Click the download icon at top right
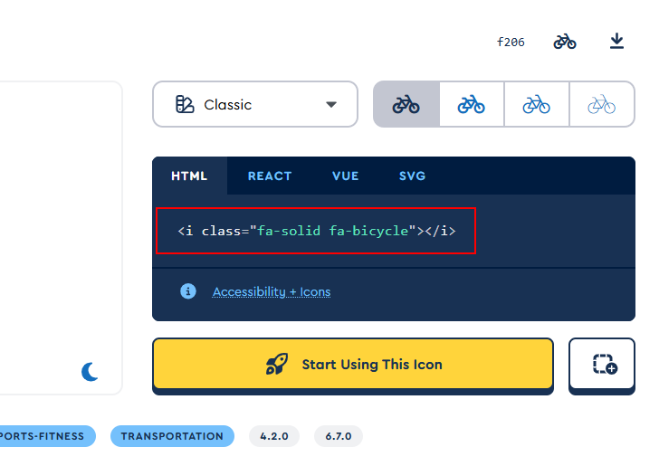 tap(616, 42)
